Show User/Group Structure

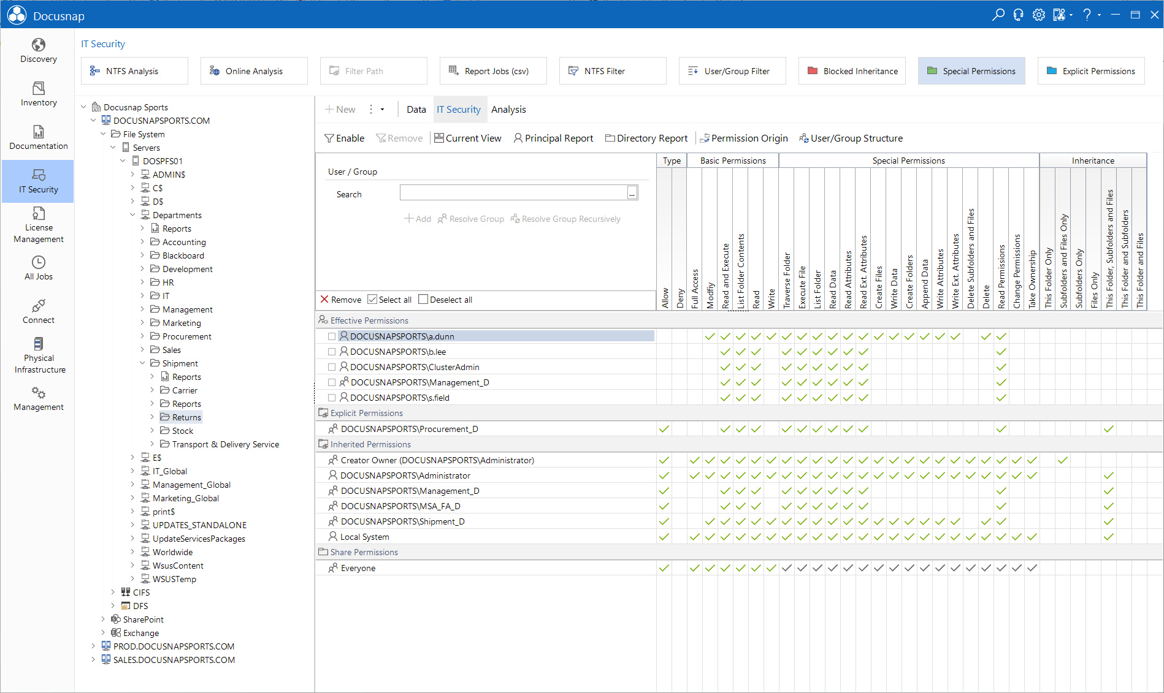coord(851,138)
